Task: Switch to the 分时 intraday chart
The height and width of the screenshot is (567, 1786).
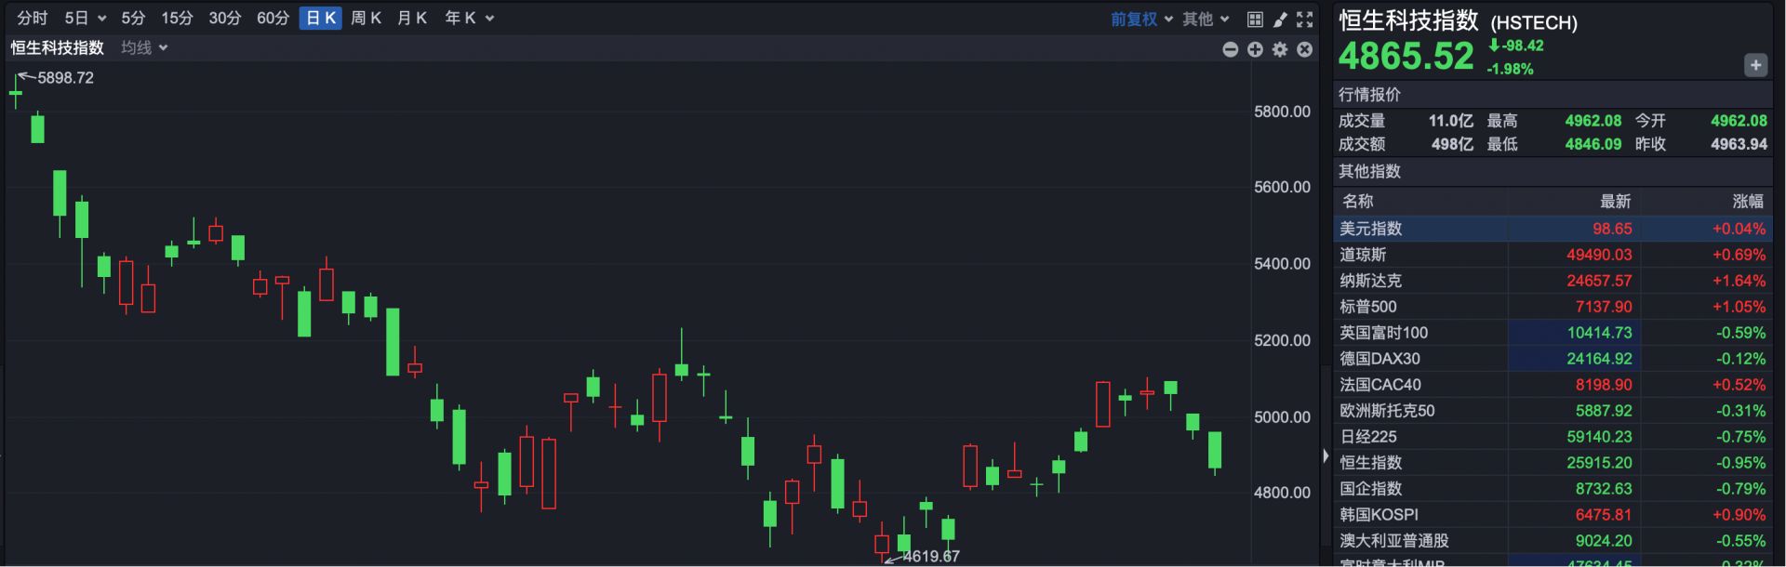Action: coord(32,18)
